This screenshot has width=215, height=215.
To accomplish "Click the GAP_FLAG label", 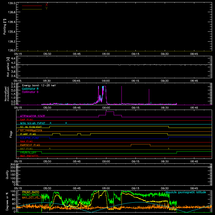I will click(x=26, y=120).
